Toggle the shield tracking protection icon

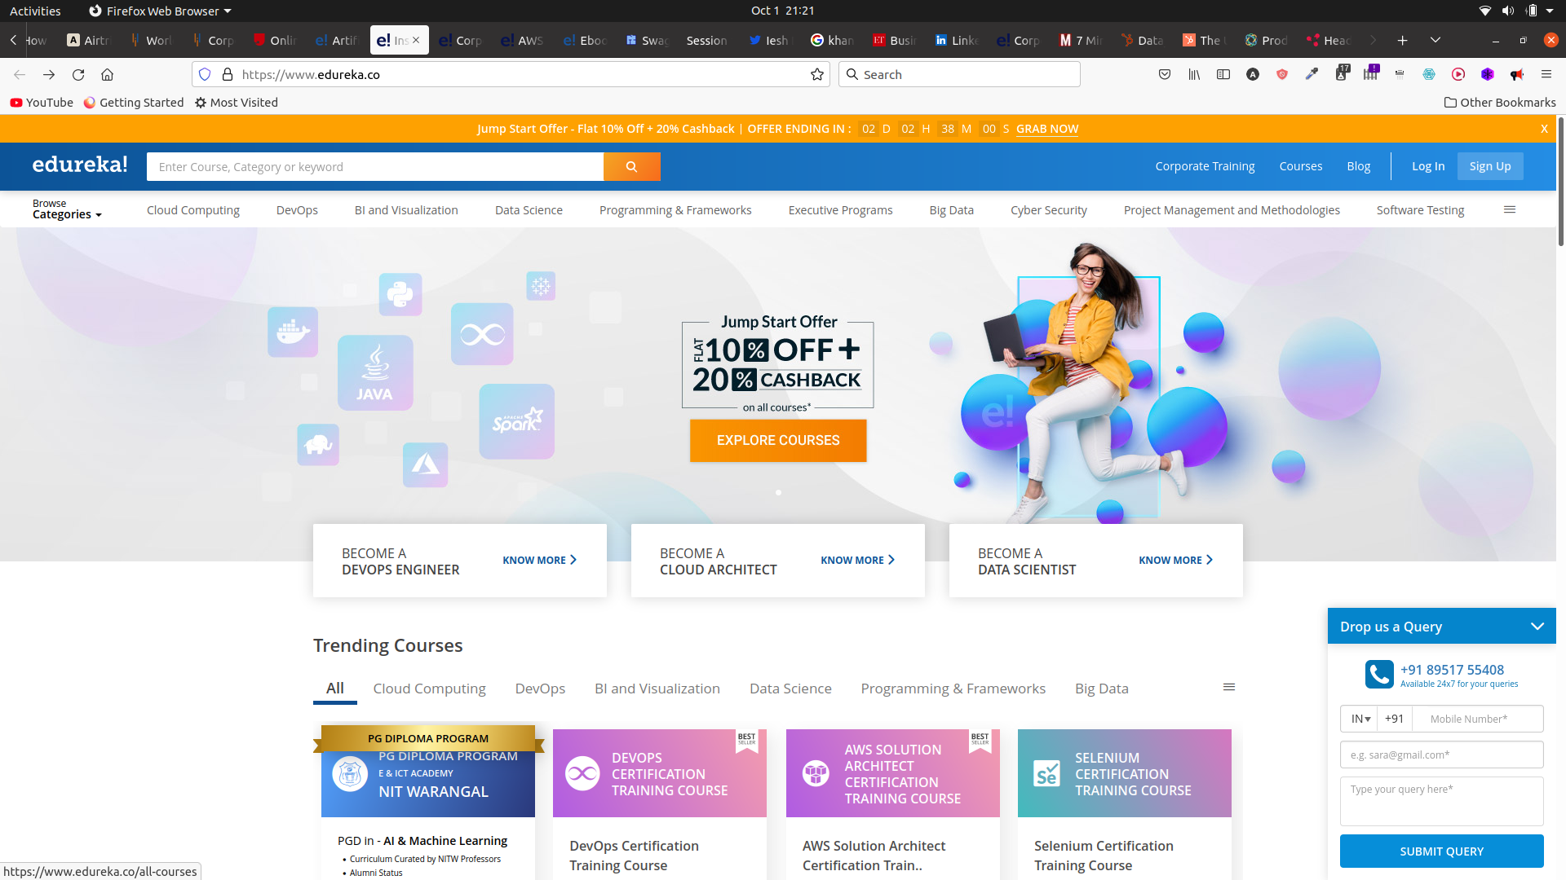tap(205, 73)
